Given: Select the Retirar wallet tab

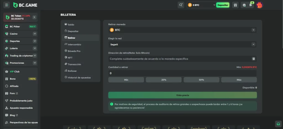Looking at the screenshot, I should pyautogui.click(x=80, y=38).
